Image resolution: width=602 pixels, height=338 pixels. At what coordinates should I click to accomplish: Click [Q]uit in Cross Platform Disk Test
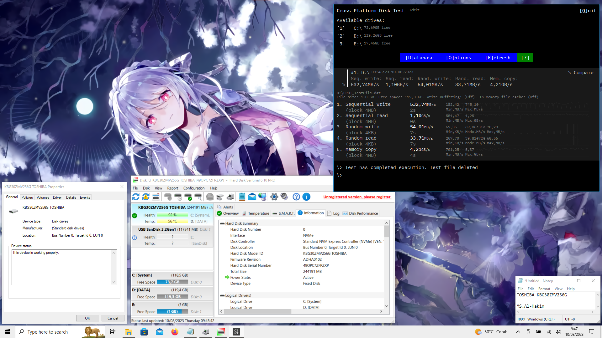[588, 11]
